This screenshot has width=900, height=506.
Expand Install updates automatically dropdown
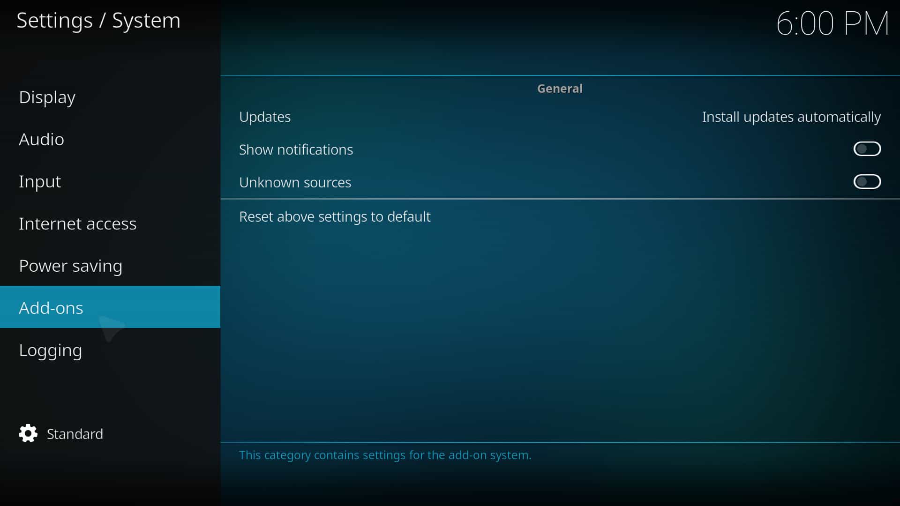point(791,117)
